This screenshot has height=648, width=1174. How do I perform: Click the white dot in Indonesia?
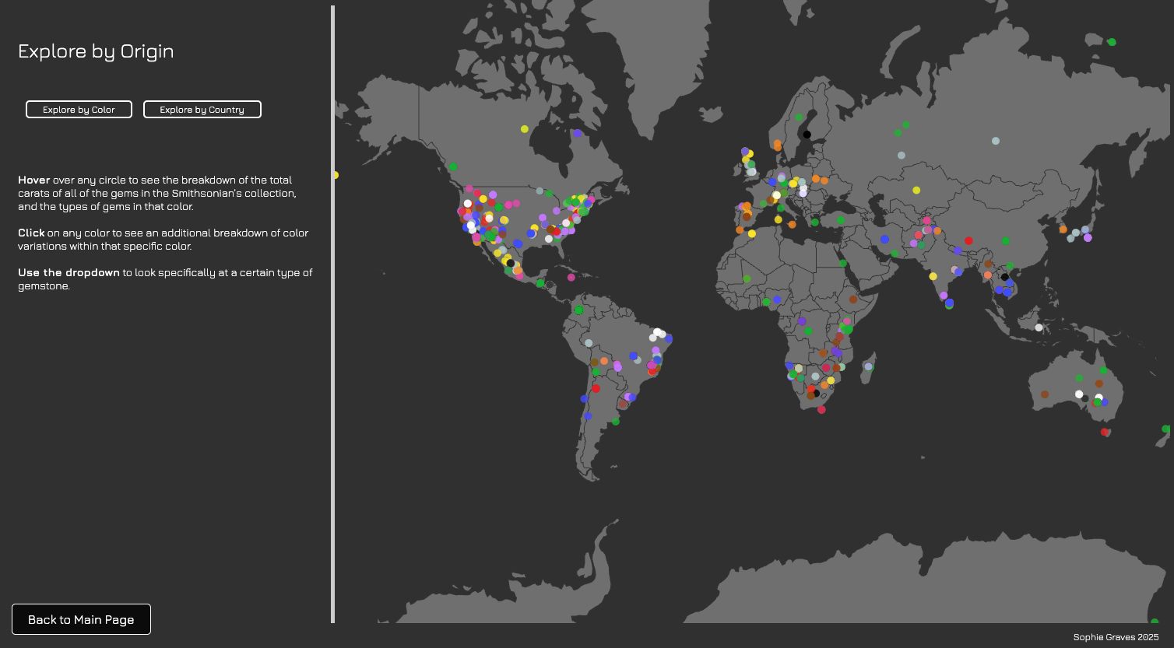pos(1039,328)
